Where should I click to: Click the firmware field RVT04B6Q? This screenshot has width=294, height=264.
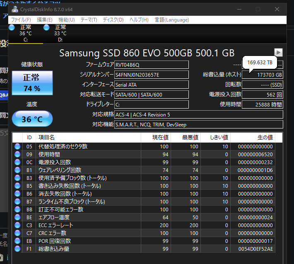(152, 65)
